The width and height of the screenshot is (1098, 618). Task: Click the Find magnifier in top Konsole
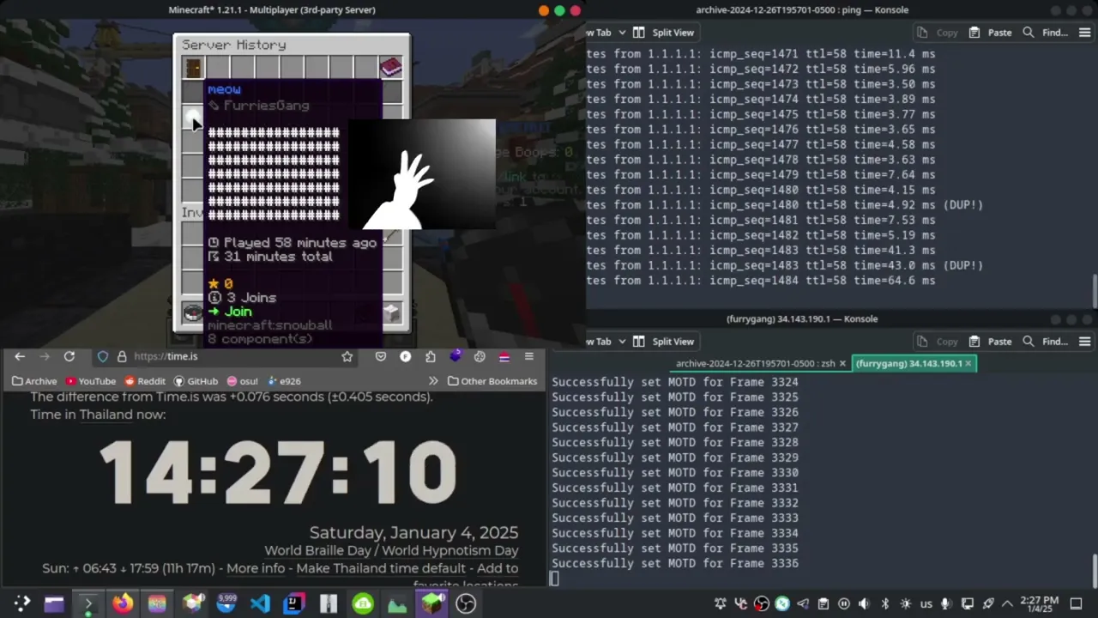tap(1029, 33)
